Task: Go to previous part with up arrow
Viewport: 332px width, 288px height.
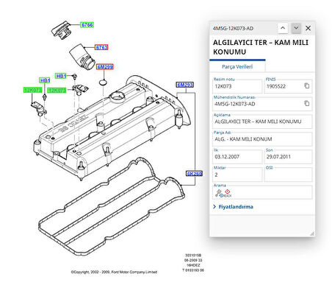Action: coord(283,28)
